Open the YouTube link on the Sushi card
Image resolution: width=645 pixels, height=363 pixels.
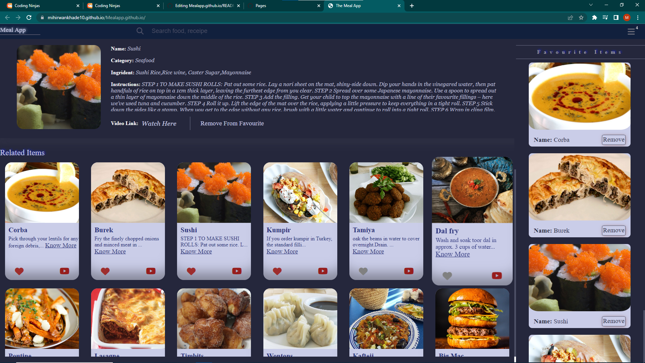pos(237,271)
